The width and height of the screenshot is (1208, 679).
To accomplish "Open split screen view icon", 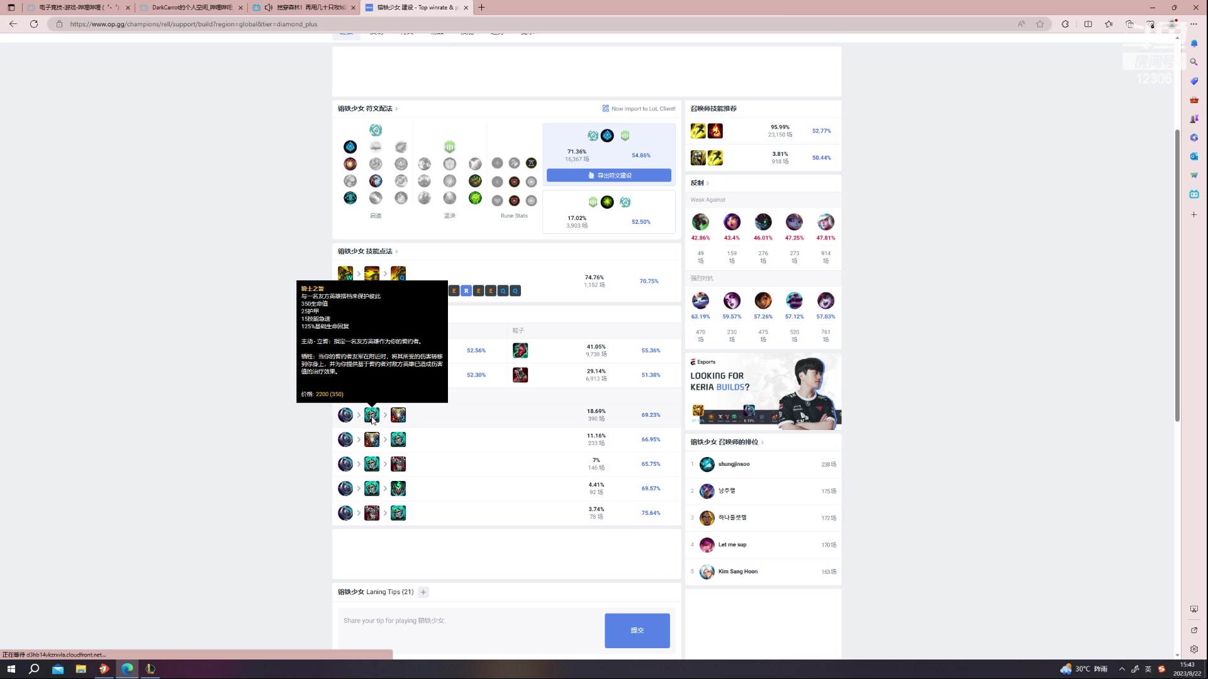I will (x=1088, y=24).
